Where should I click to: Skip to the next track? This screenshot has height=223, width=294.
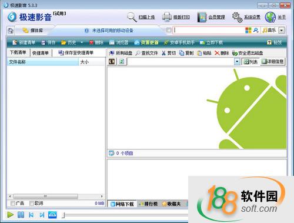click(42, 215)
